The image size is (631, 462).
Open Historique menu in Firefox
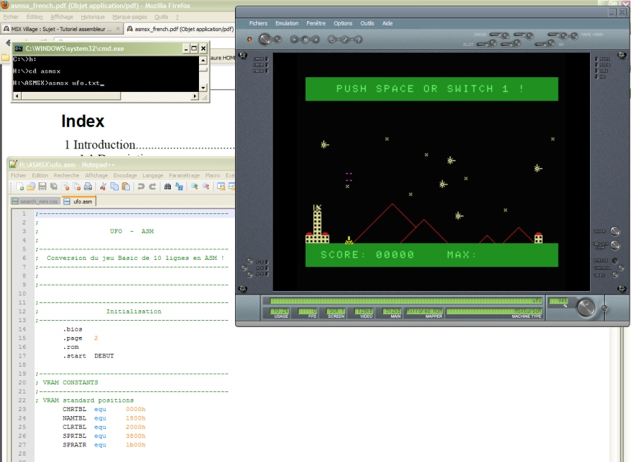click(x=92, y=17)
